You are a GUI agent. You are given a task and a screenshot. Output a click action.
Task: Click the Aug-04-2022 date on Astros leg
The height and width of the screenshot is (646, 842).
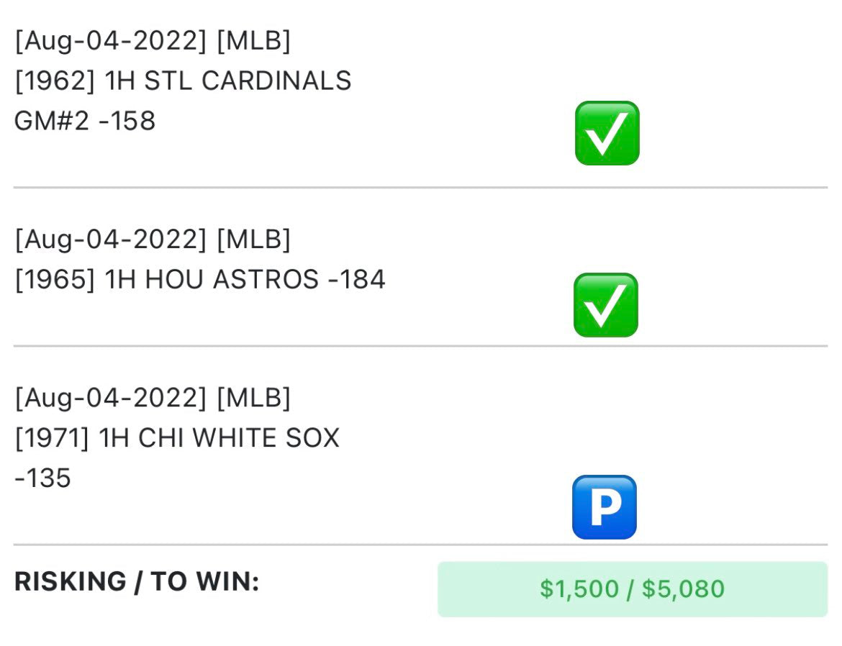coord(111,240)
